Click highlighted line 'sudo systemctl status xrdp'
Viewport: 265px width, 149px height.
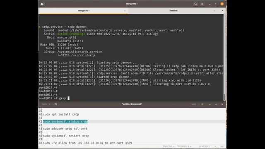click(65, 121)
